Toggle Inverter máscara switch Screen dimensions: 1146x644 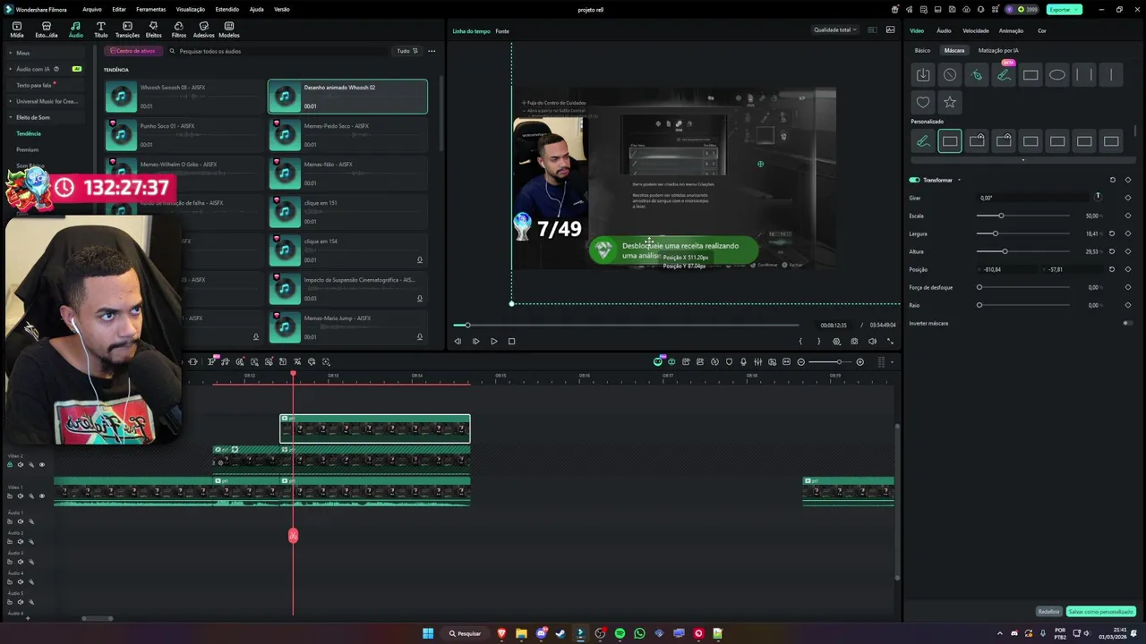coord(1127,323)
